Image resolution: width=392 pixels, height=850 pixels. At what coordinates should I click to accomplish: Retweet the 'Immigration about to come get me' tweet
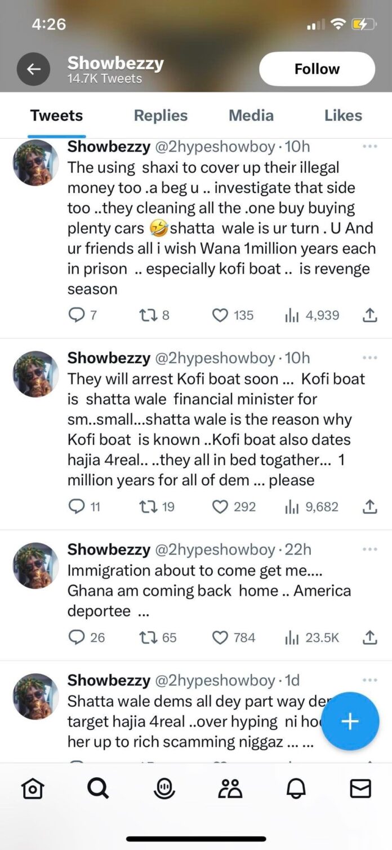[x=148, y=637]
